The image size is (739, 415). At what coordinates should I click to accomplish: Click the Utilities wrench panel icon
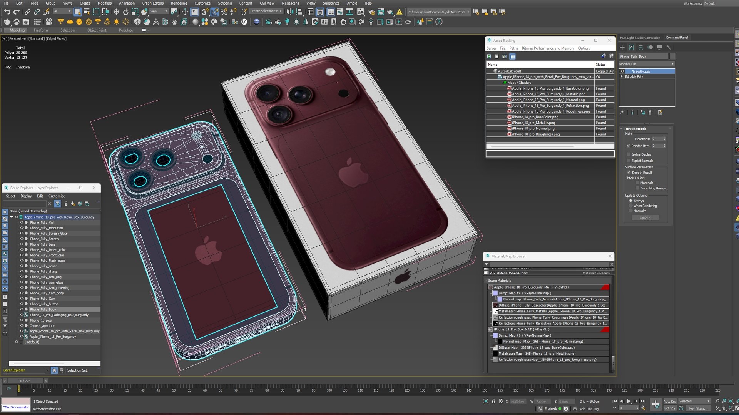pyautogui.click(x=669, y=47)
